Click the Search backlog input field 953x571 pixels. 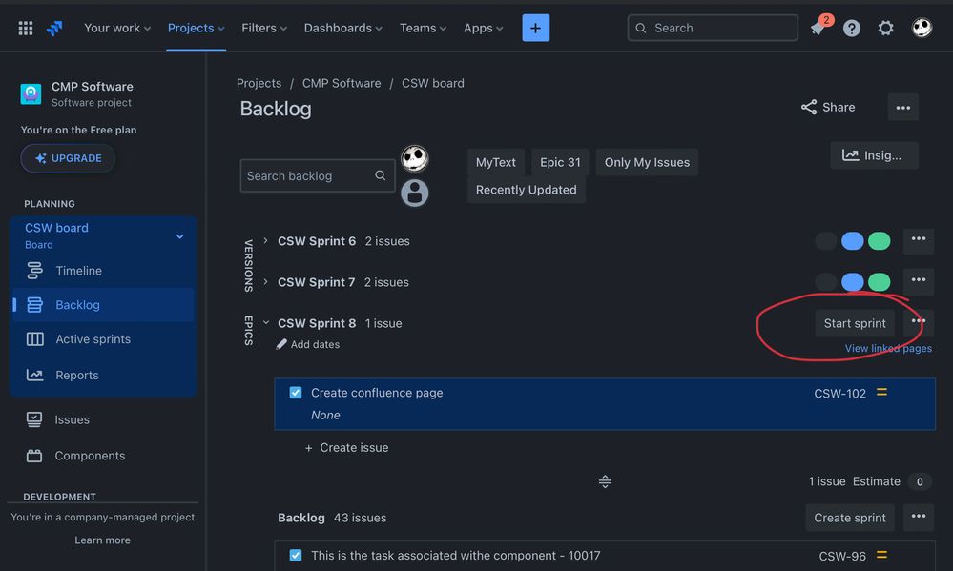tap(318, 175)
